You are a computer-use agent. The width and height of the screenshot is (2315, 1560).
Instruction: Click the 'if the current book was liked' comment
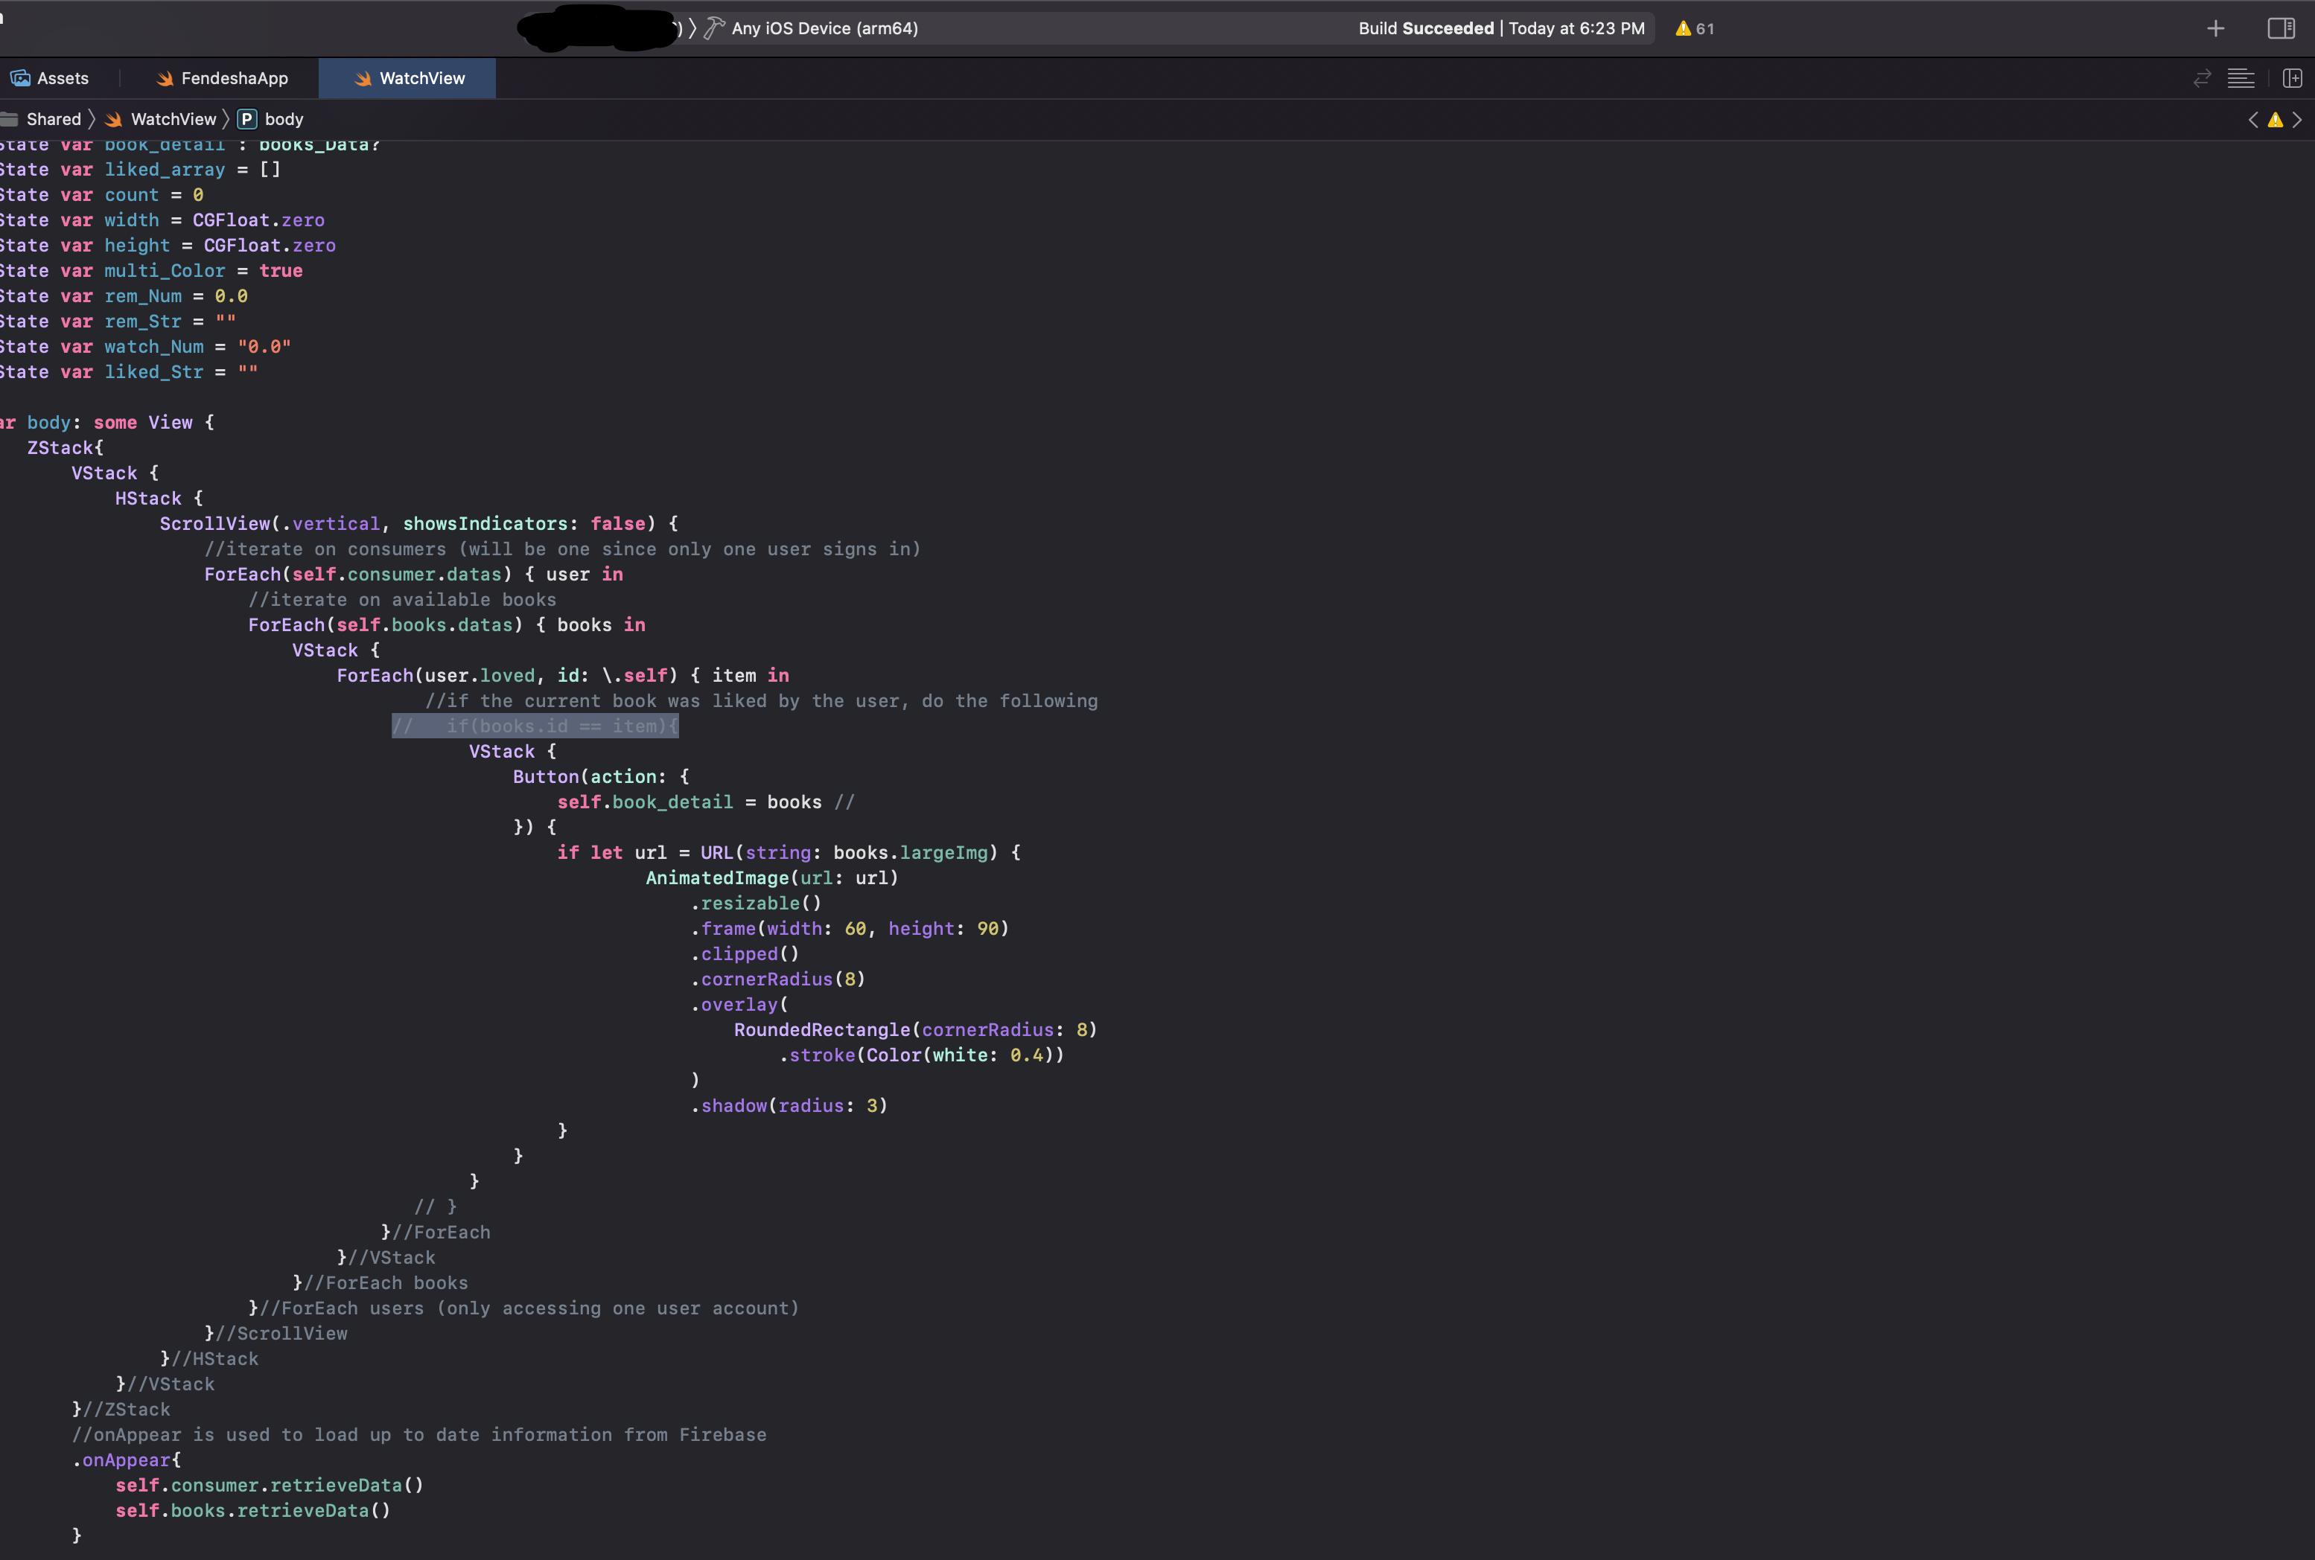point(762,700)
